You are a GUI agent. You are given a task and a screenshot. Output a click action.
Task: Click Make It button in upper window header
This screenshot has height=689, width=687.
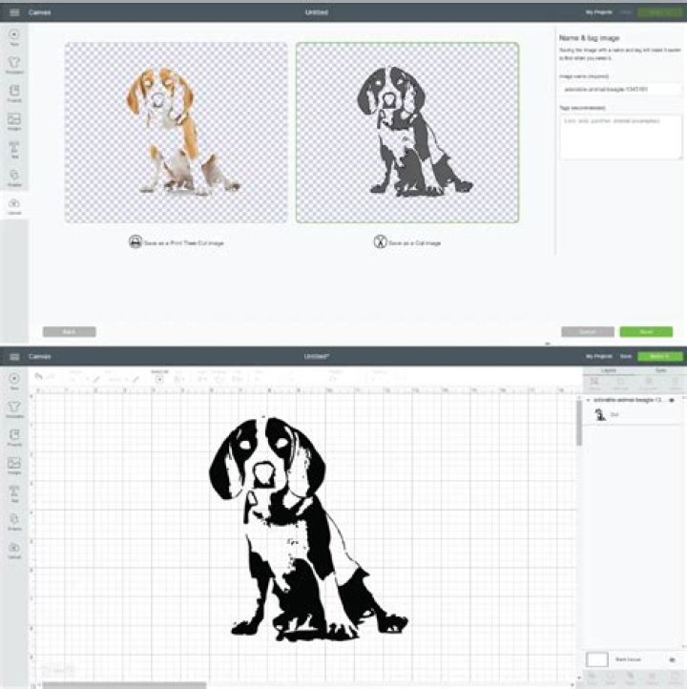659,12
